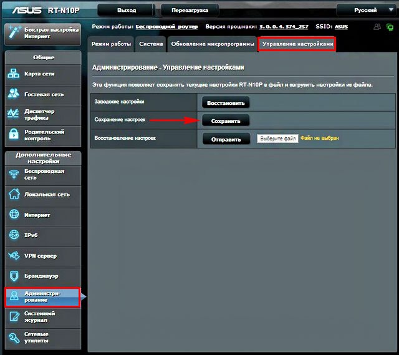Click the Internet globe icon
399x355 pixels.
(x=14, y=215)
